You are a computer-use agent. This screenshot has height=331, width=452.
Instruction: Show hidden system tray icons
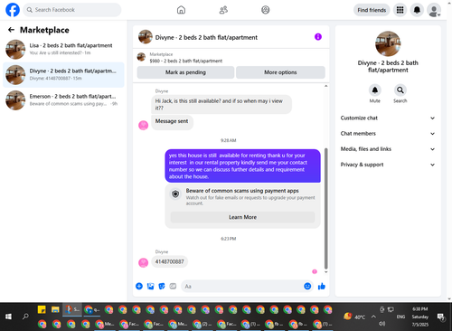point(373,317)
